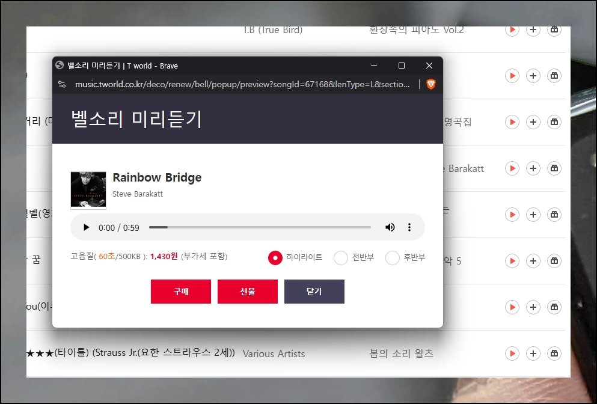This screenshot has width=597, height=404.
Task: Click plus icon in the background Barakatt row
Action: click(x=533, y=168)
